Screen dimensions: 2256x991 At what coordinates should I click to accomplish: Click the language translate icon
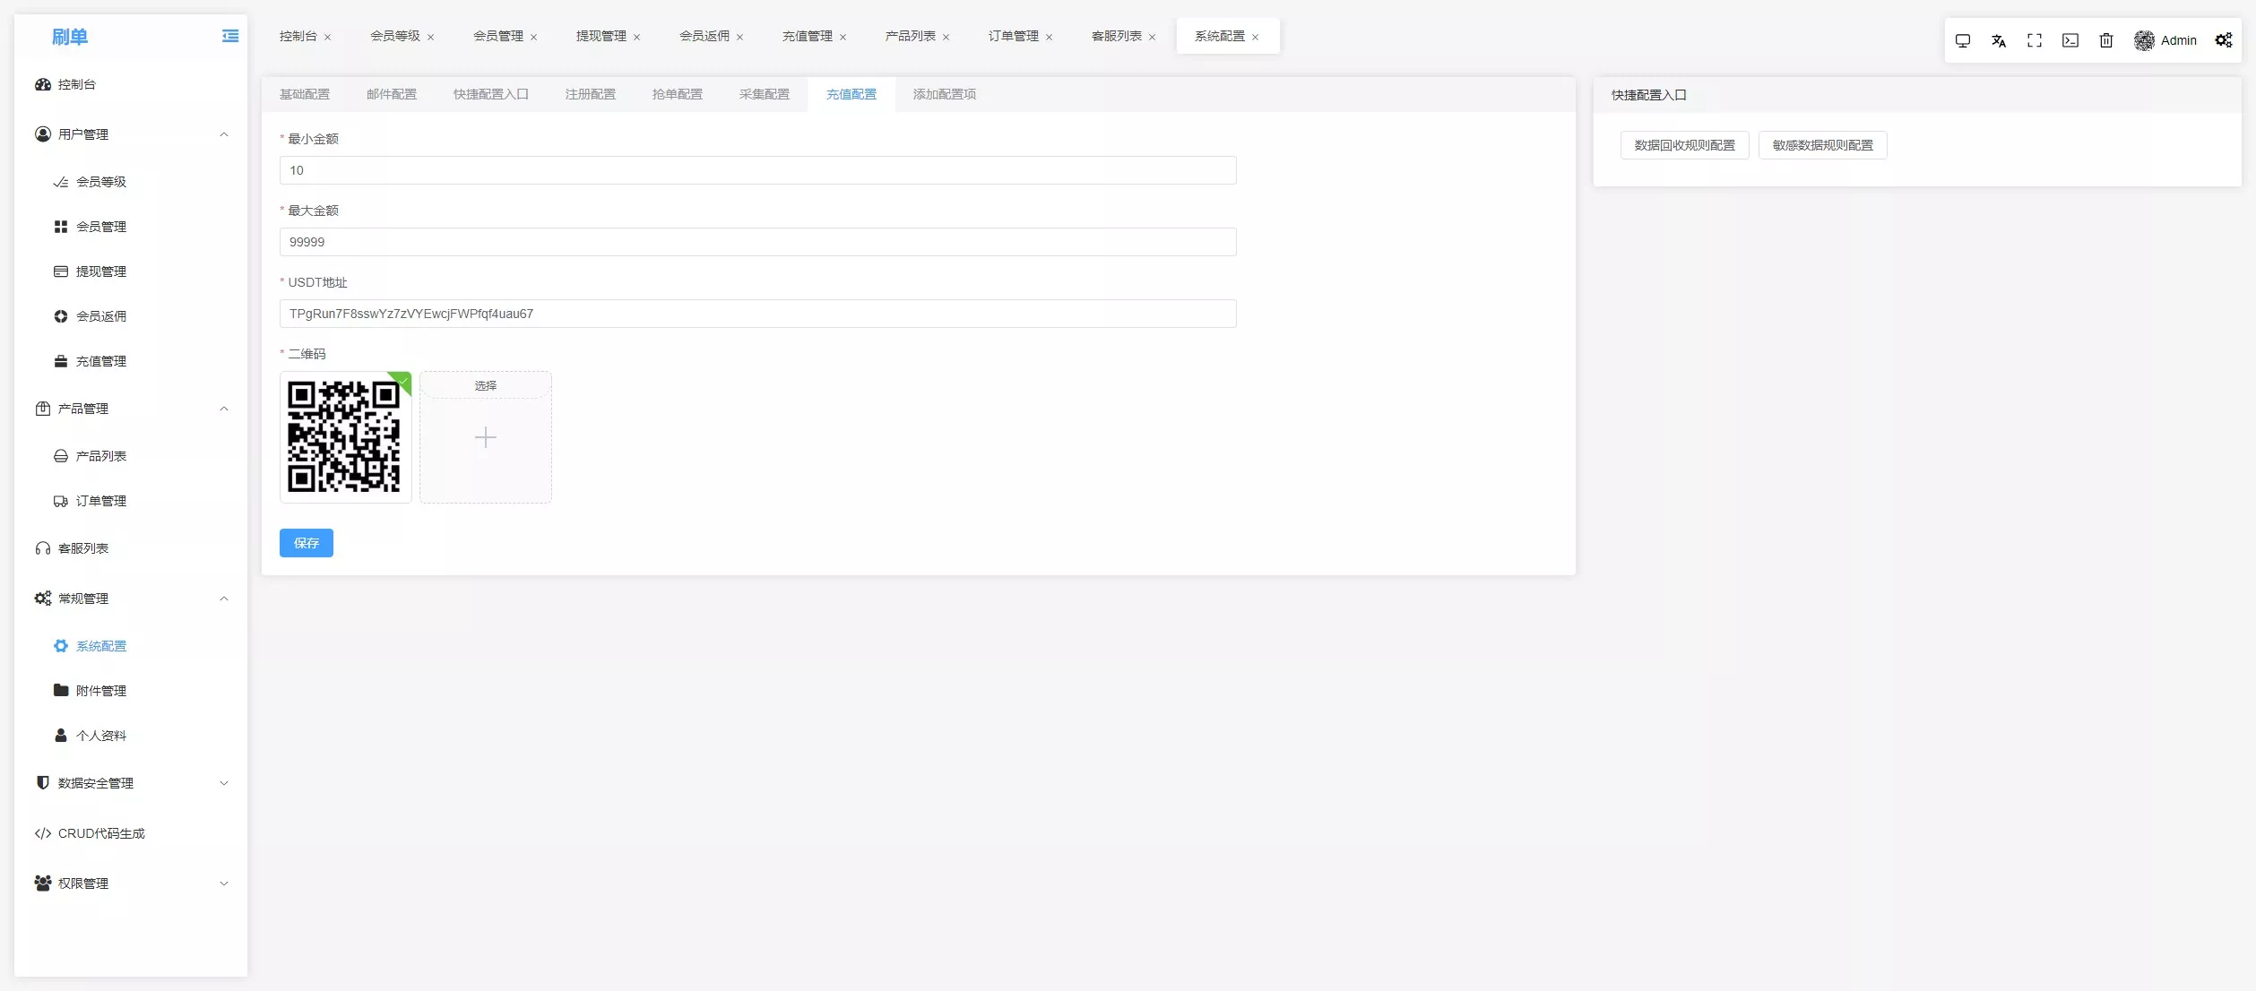point(1999,40)
